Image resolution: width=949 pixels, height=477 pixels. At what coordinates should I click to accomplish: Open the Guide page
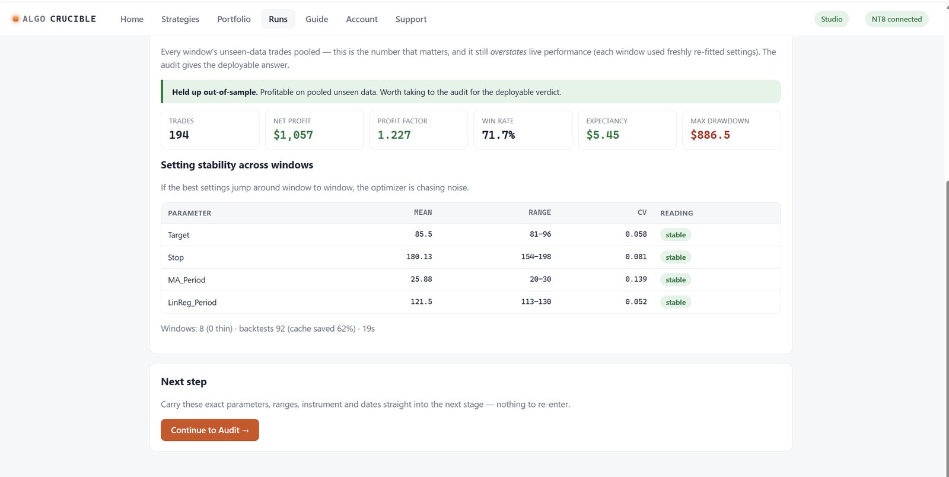pos(317,19)
